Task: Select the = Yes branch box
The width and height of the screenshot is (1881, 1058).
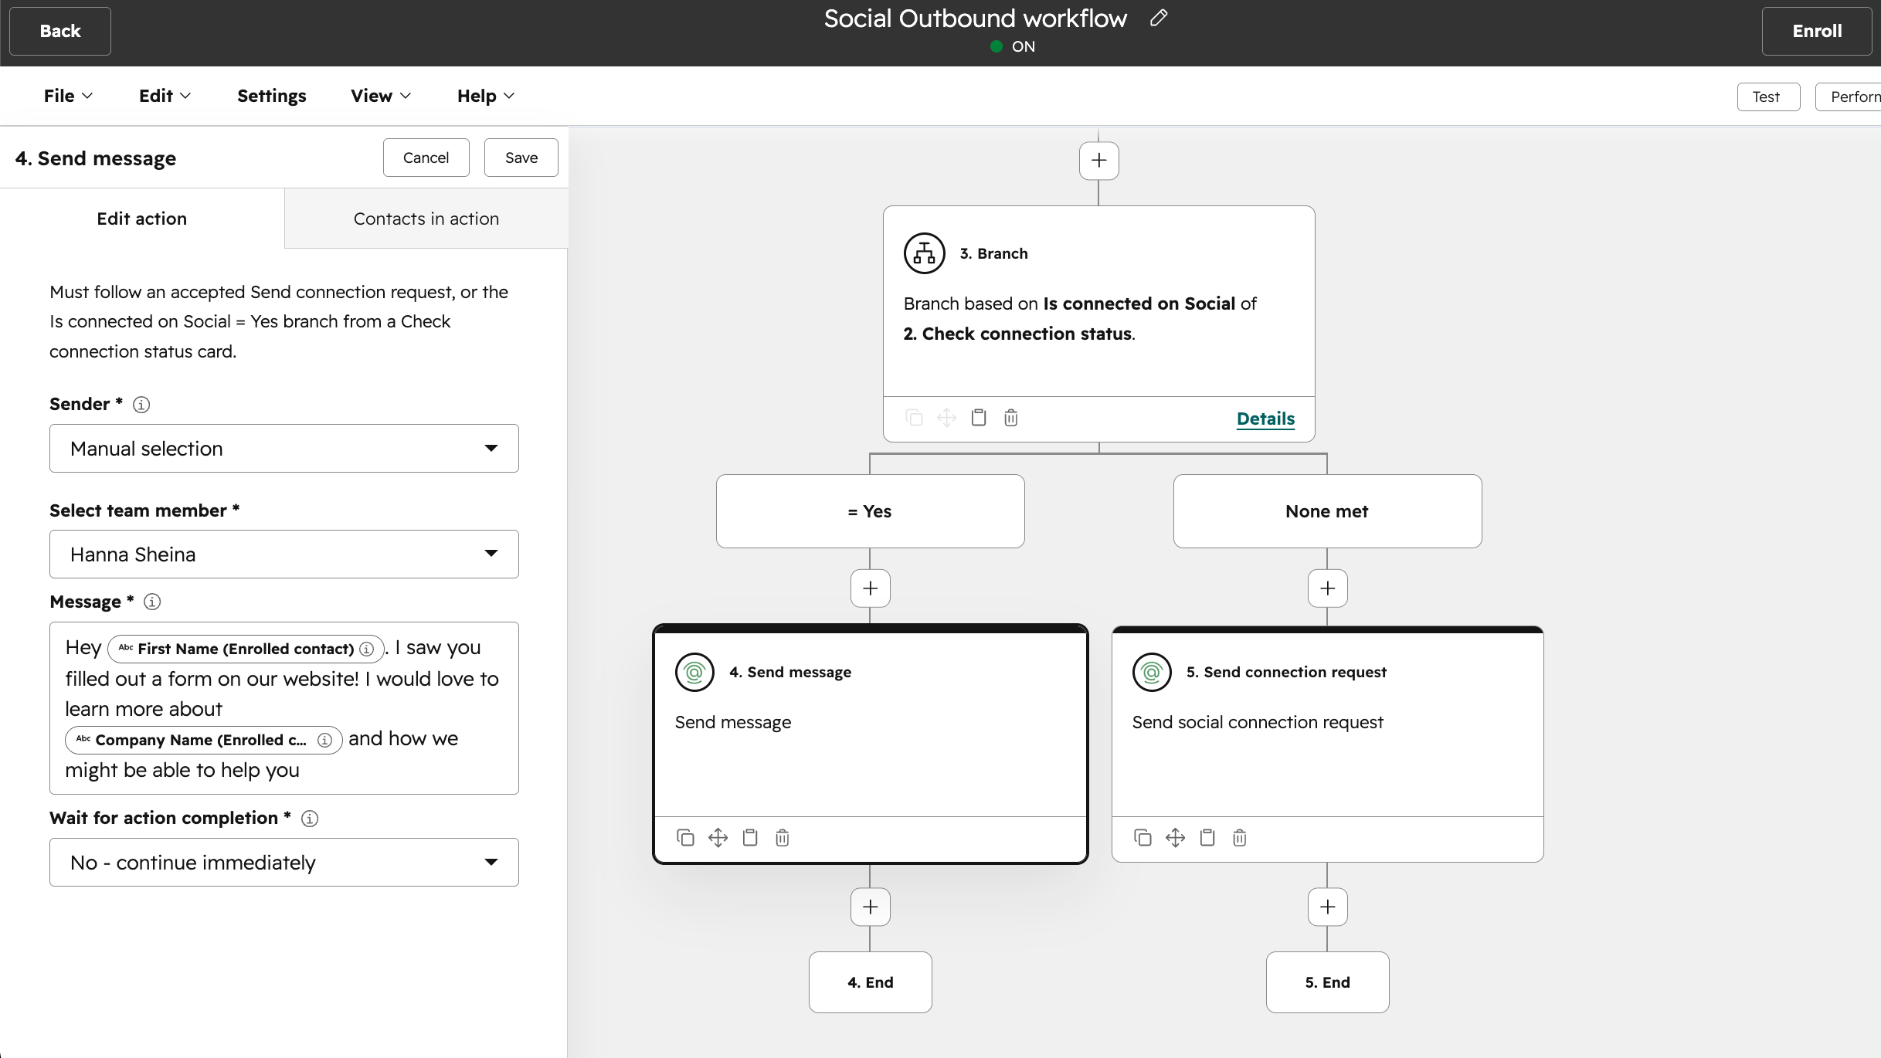Action: [x=871, y=511]
